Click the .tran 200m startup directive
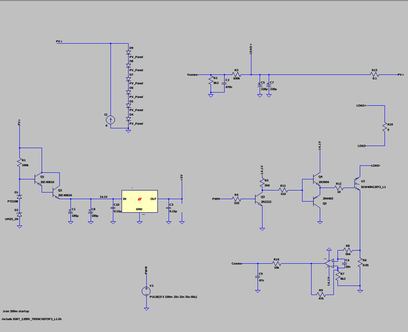The width and height of the screenshot is (408, 332). coord(16,311)
